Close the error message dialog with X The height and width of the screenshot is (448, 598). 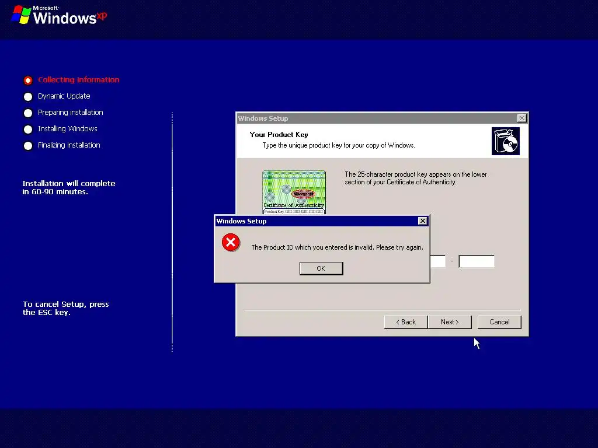pyautogui.click(x=422, y=221)
